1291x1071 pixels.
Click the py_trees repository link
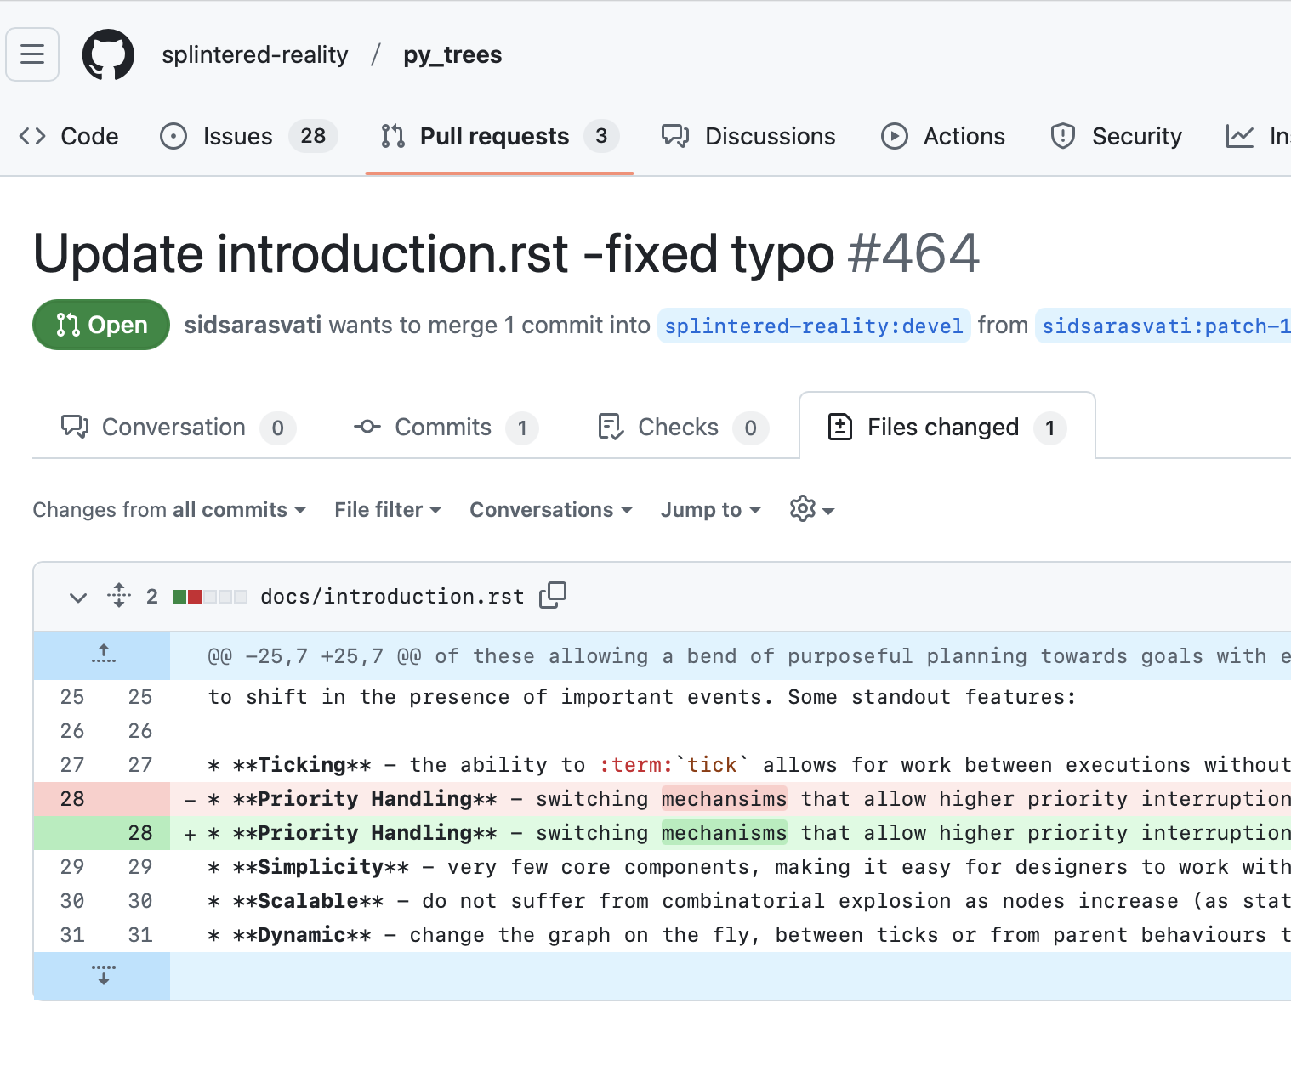point(452,55)
